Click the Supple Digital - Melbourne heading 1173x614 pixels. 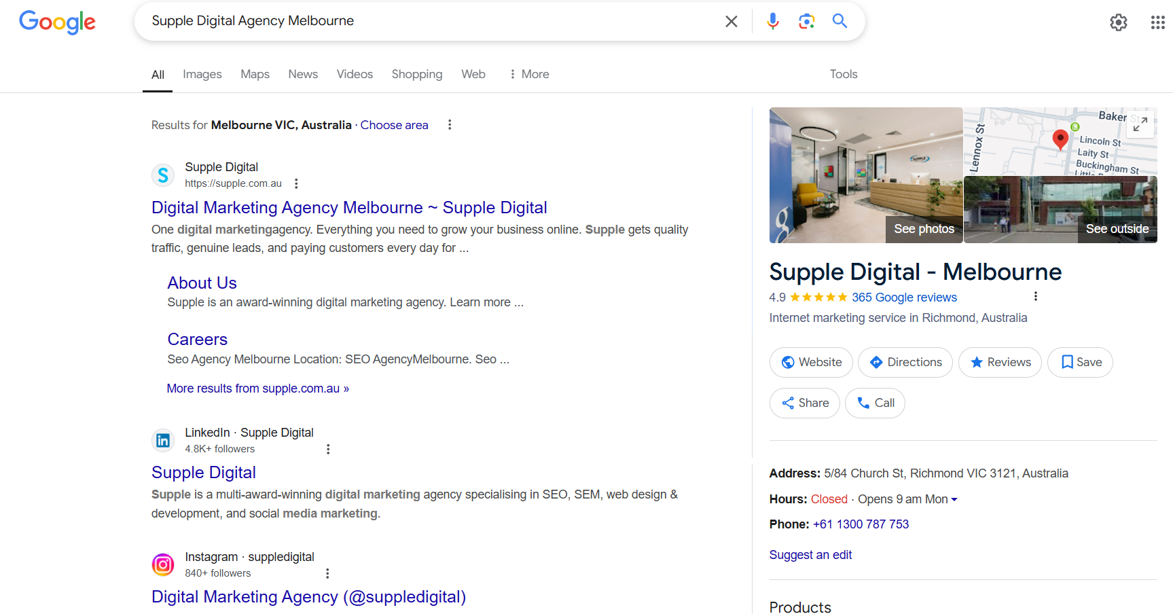click(x=916, y=272)
